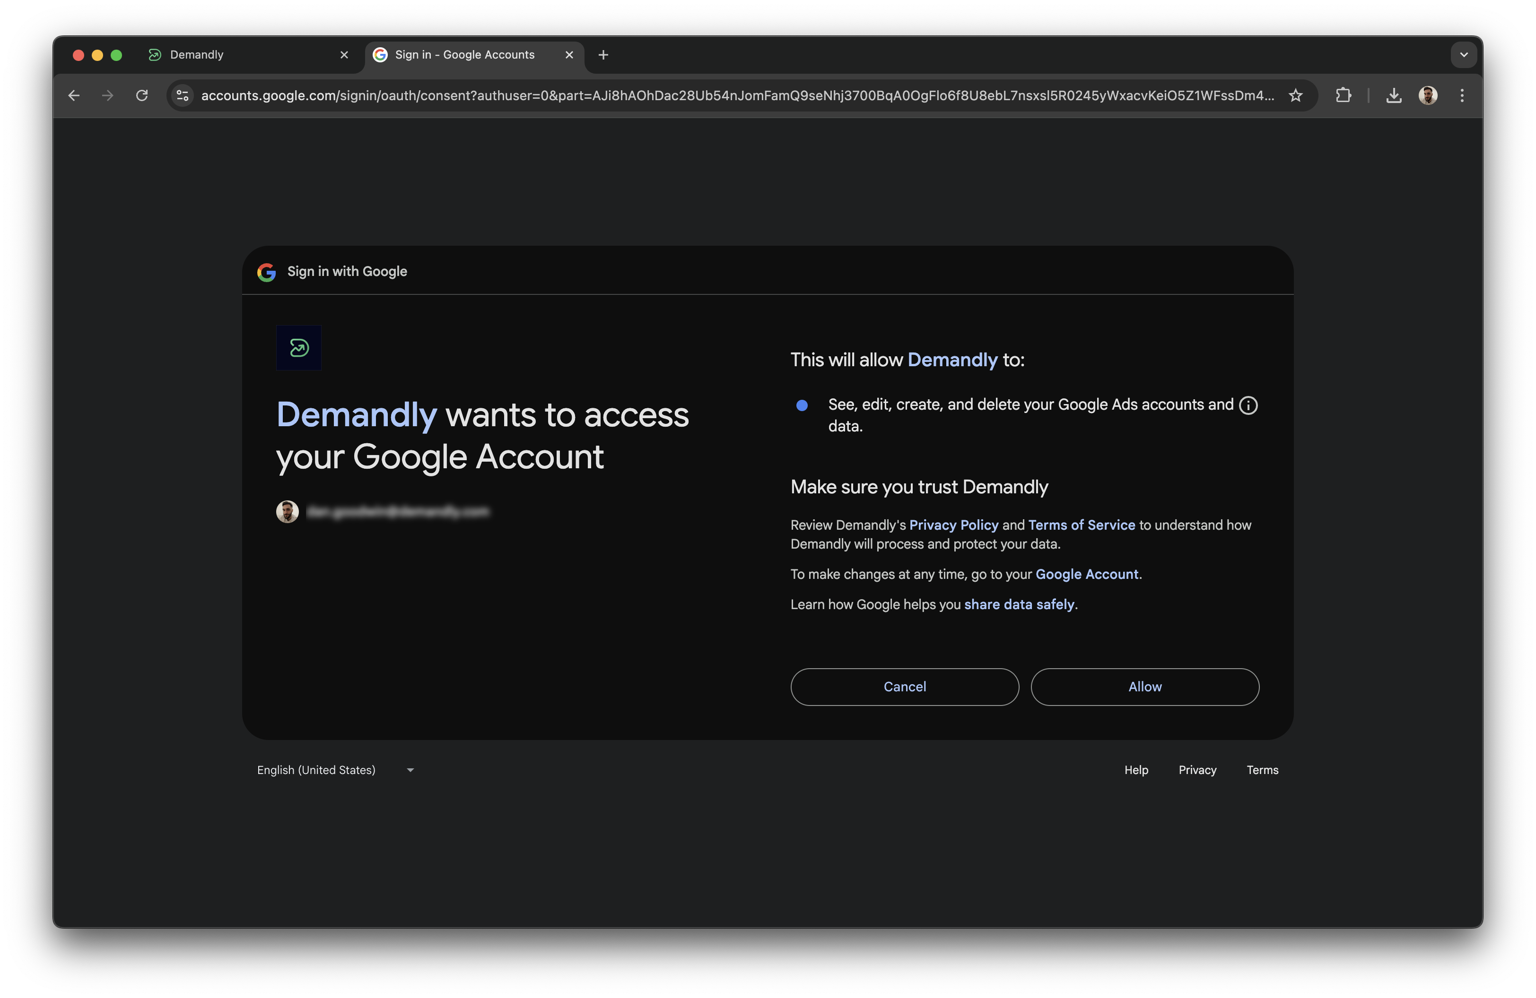Bookmark this page using the star icon
Image resolution: width=1536 pixels, height=998 pixels.
coord(1295,95)
